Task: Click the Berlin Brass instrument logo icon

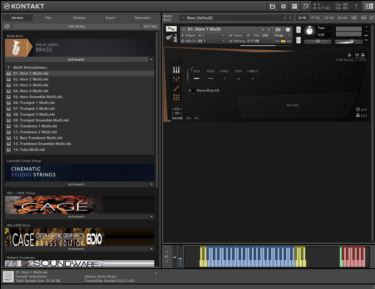Action: click(171, 38)
